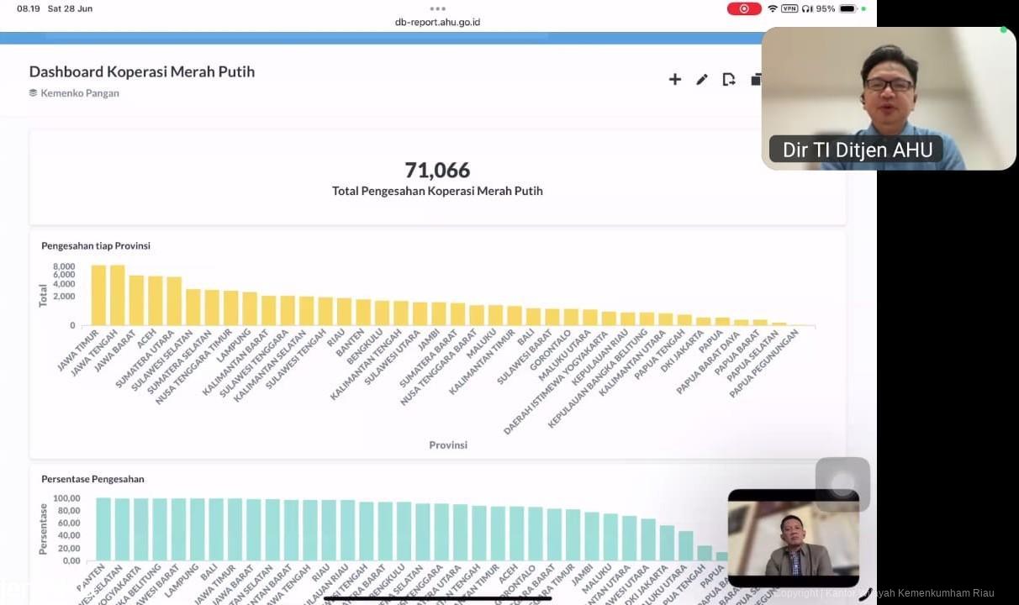The image size is (1019, 605).
Task: Click the partially hidden folder icon
Action: [756, 79]
